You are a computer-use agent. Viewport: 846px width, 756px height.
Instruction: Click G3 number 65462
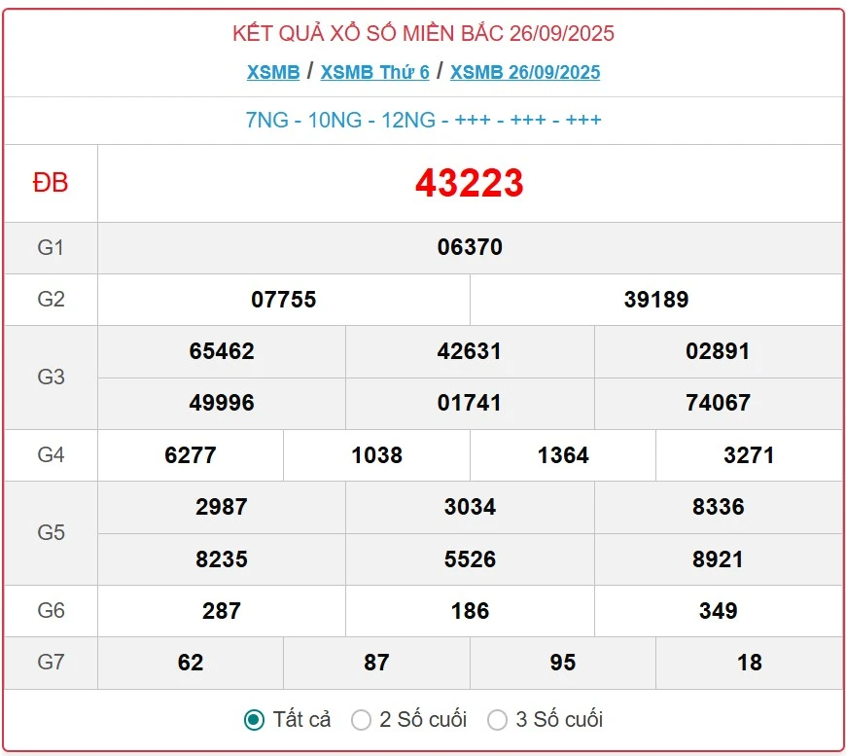tap(222, 351)
